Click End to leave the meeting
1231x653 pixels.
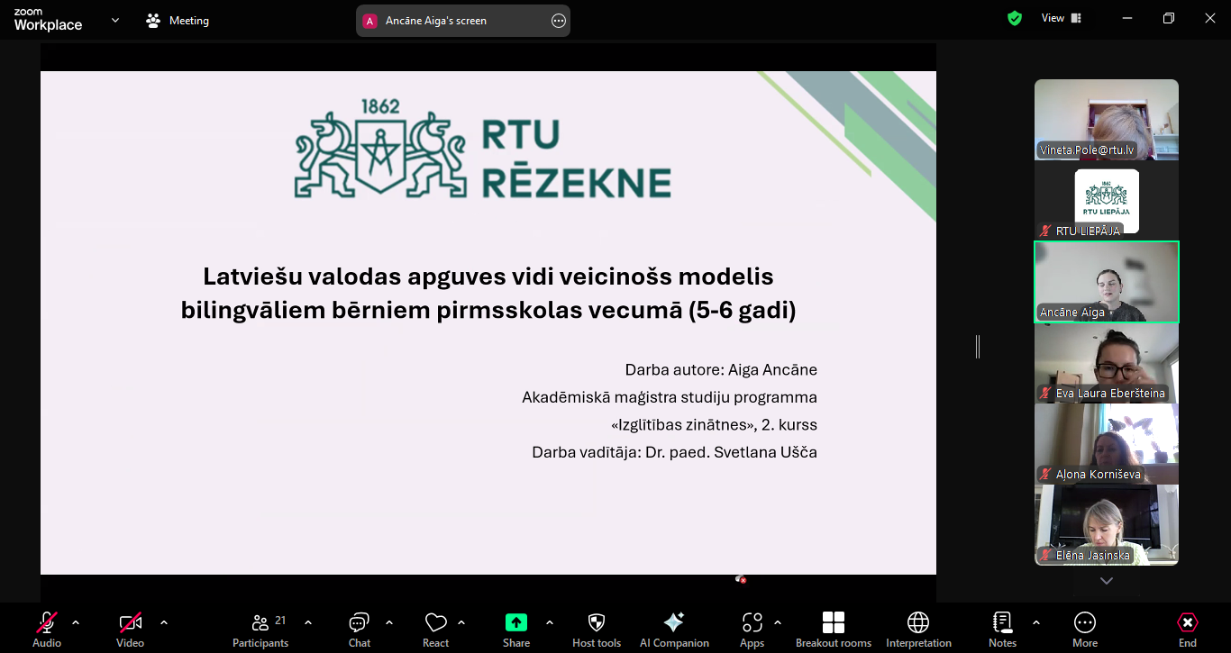click(x=1188, y=629)
